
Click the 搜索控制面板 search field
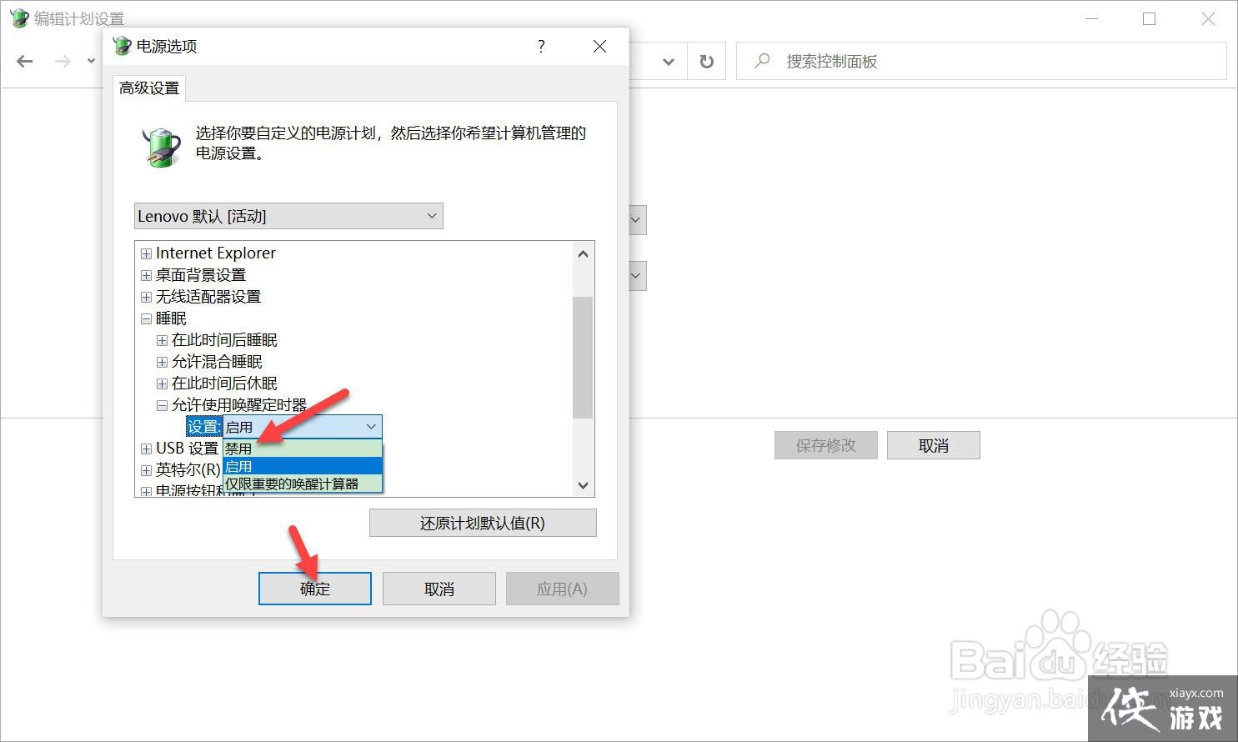point(981,61)
